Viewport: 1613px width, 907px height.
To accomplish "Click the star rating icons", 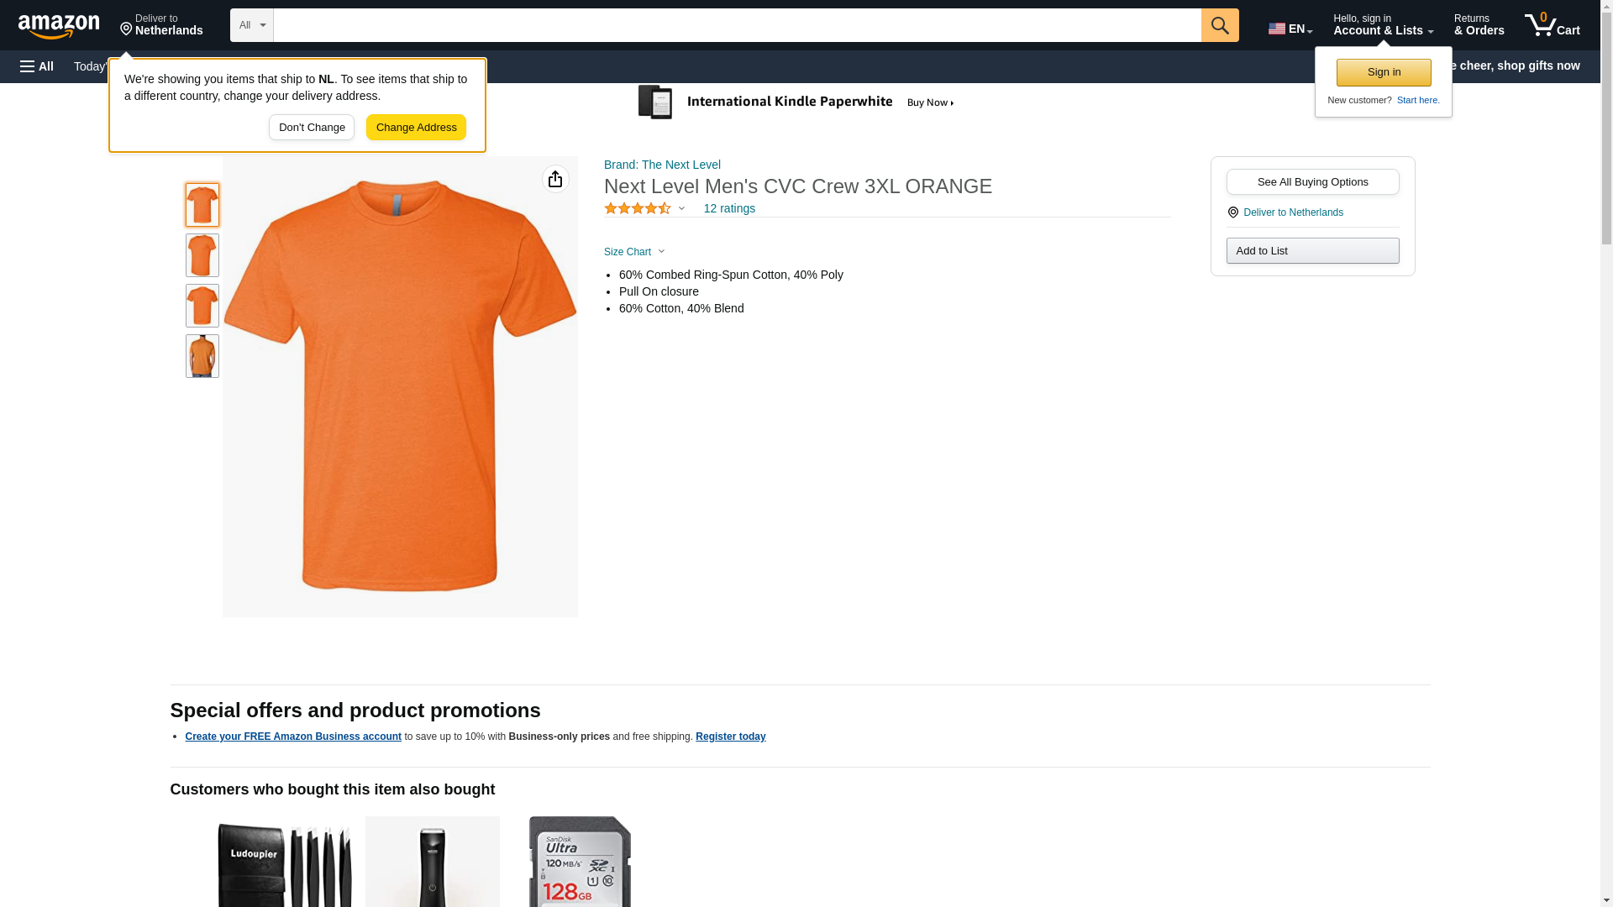I will coord(638,208).
